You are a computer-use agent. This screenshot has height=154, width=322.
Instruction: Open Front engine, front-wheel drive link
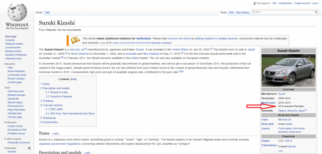tap(291, 130)
